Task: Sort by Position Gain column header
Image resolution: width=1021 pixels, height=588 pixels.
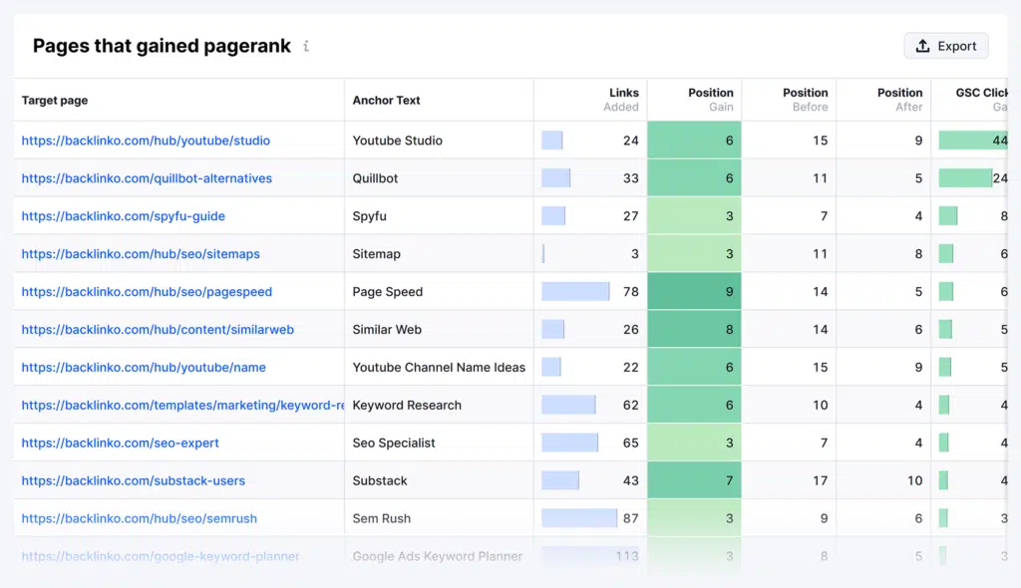Action: point(711,100)
